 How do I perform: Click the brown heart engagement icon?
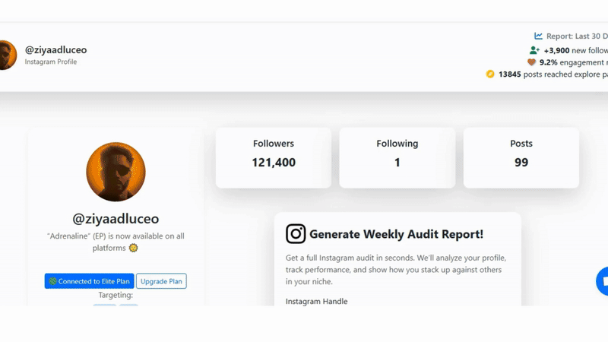(531, 62)
